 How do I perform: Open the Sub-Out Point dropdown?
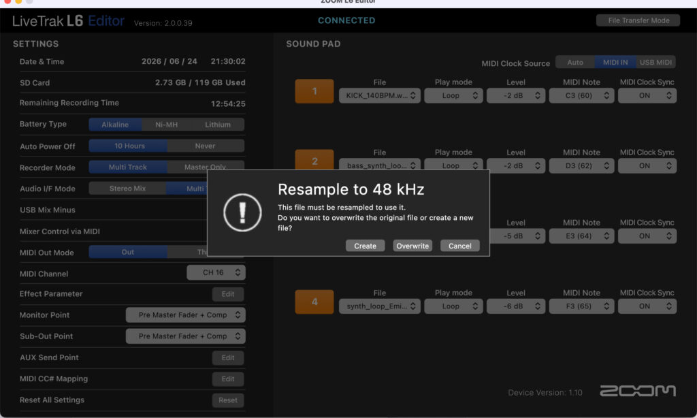pyautogui.click(x=185, y=336)
